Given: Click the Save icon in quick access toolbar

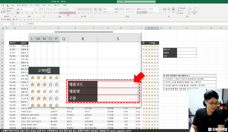Looking at the screenshot, I should (x=13, y=19).
